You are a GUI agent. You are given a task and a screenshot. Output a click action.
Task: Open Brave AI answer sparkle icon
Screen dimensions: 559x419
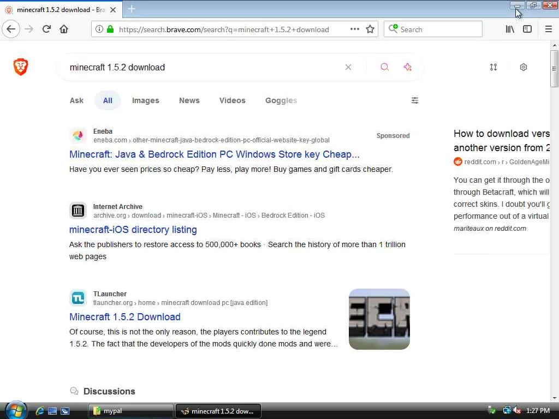(407, 67)
